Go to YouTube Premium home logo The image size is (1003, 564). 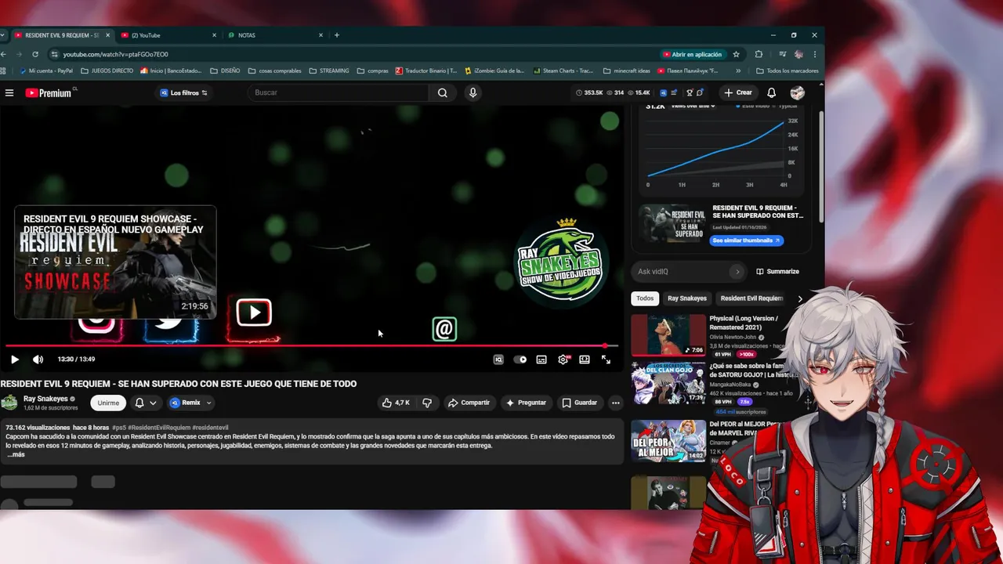49,92
